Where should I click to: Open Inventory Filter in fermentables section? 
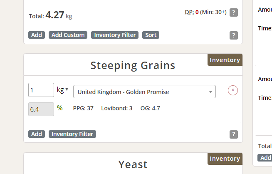point(115,35)
